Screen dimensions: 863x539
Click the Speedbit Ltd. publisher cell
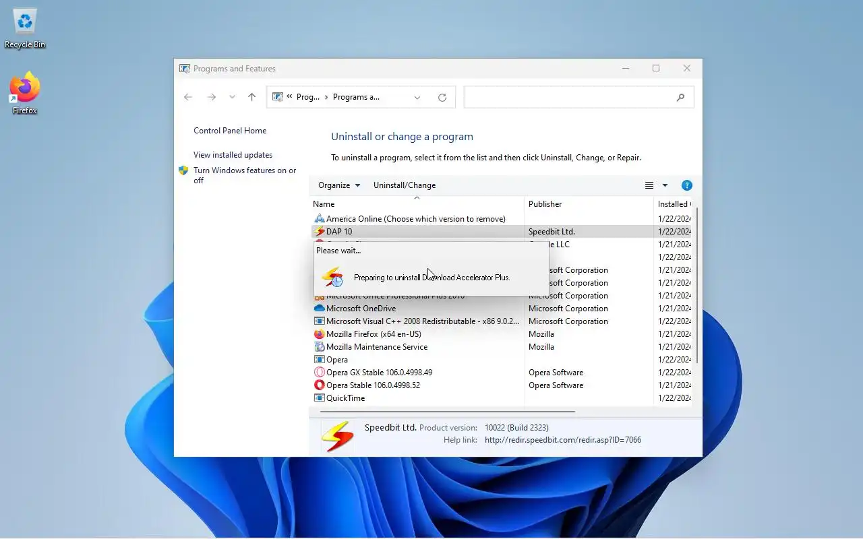[552, 232]
